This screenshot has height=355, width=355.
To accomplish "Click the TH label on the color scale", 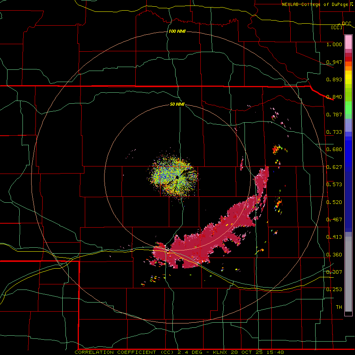I will (x=339, y=307).
